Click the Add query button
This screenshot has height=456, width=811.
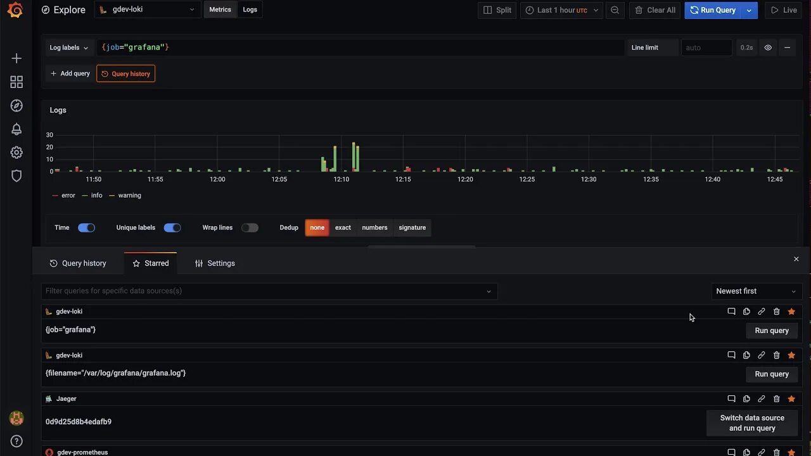(x=70, y=73)
